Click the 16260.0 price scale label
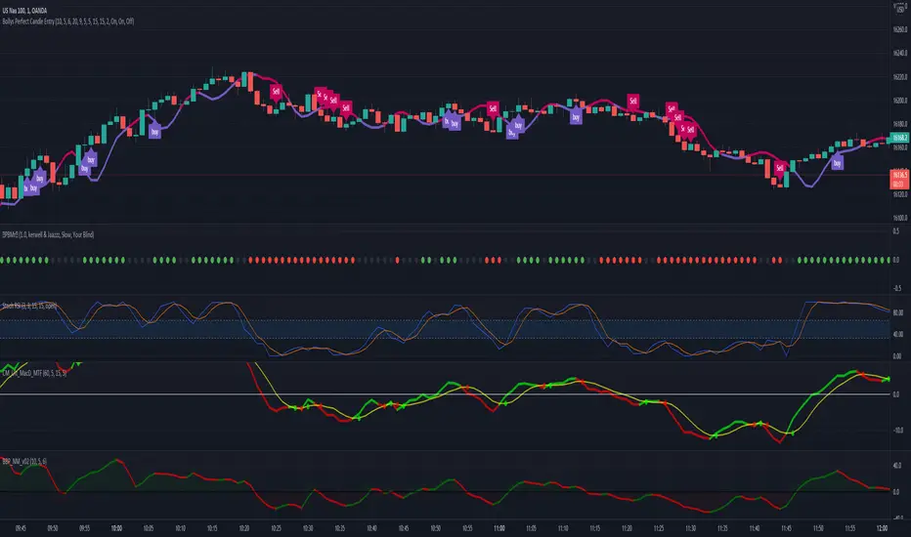911x537 pixels. coord(899,29)
